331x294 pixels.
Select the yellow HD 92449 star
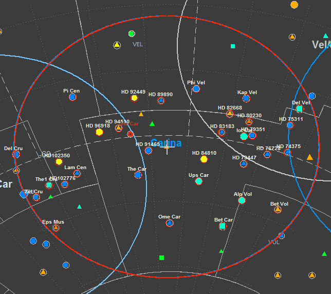point(134,98)
